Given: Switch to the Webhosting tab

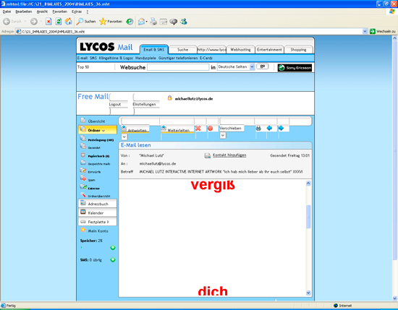Looking at the screenshot, I should point(240,50).
